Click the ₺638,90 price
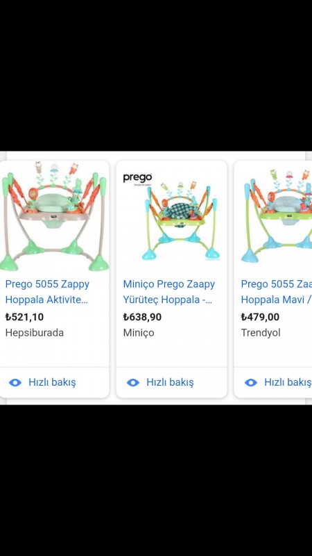 click(142, 317)
